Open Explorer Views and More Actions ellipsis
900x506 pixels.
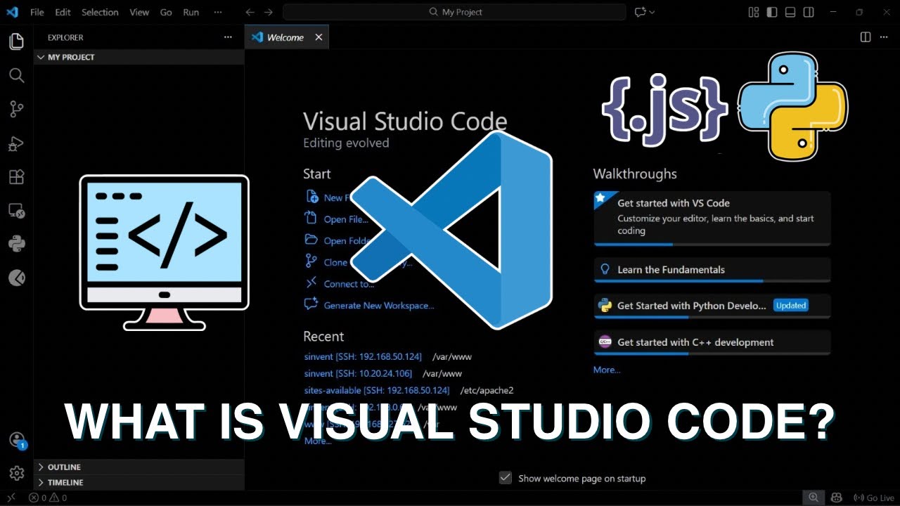[x=228, y=37]
